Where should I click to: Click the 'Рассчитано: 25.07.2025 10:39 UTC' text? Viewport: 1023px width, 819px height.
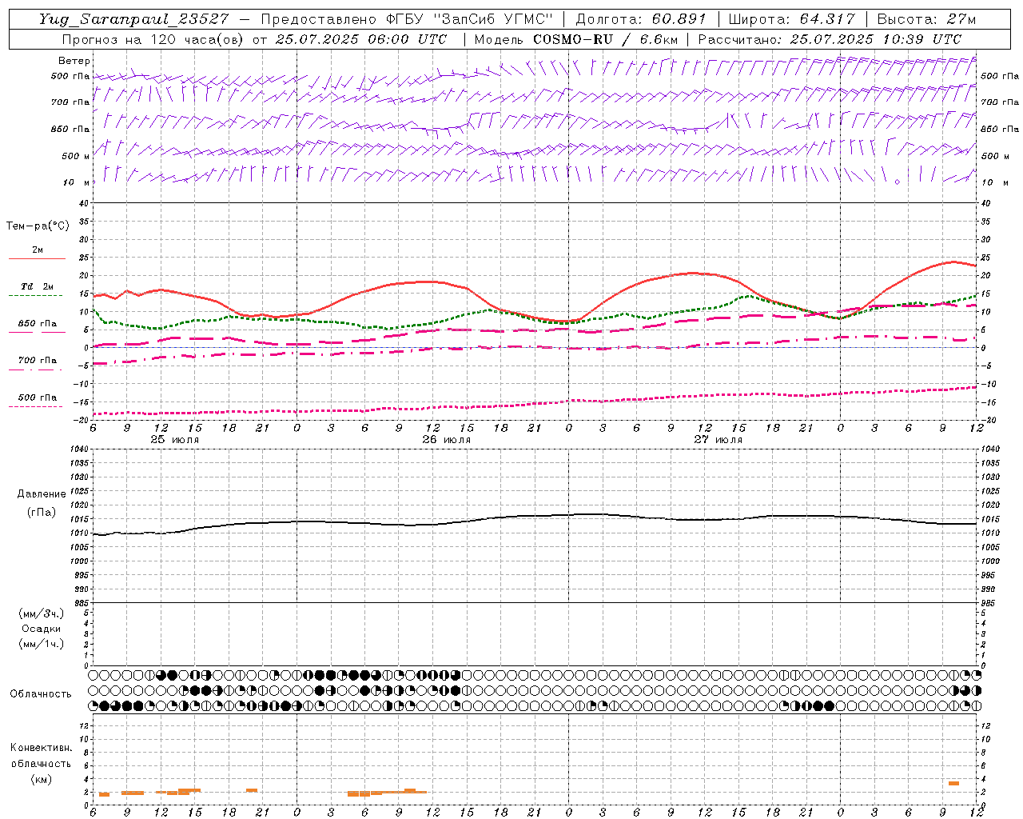830,39
